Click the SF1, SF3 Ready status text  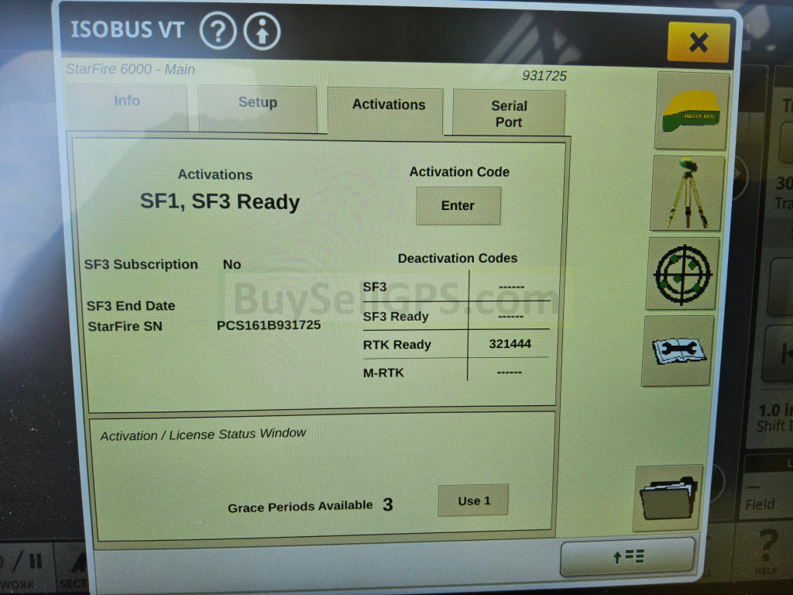[219, 201]
